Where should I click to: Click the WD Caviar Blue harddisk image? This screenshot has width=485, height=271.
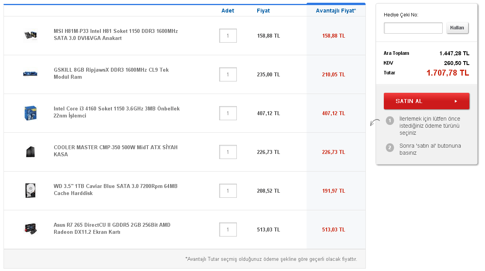point(30,190)
